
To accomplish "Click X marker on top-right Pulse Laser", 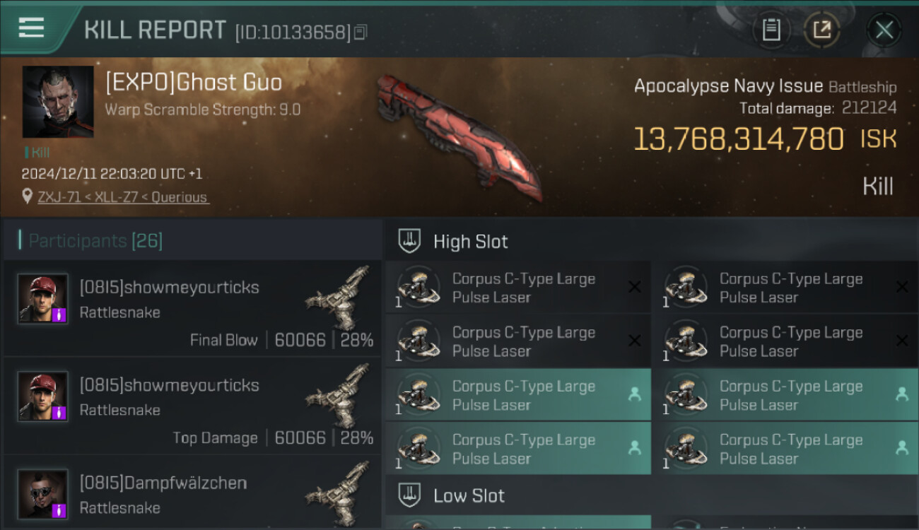I will tap(902, 287).
